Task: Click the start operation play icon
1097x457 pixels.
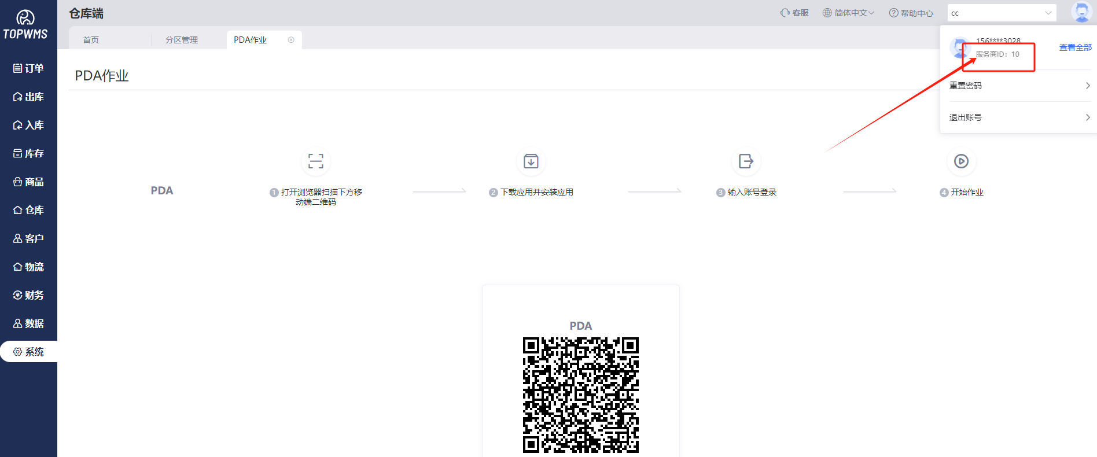Action: 961,161
